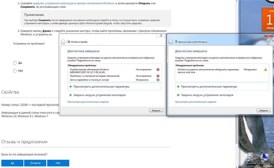Click Обнаружено status in network diagnostics
The image size is (274, 168).
coord(250,70)
